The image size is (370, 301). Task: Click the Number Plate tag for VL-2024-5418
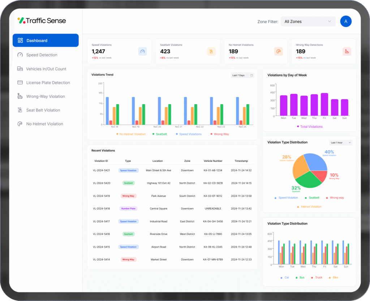click(128, 208)
